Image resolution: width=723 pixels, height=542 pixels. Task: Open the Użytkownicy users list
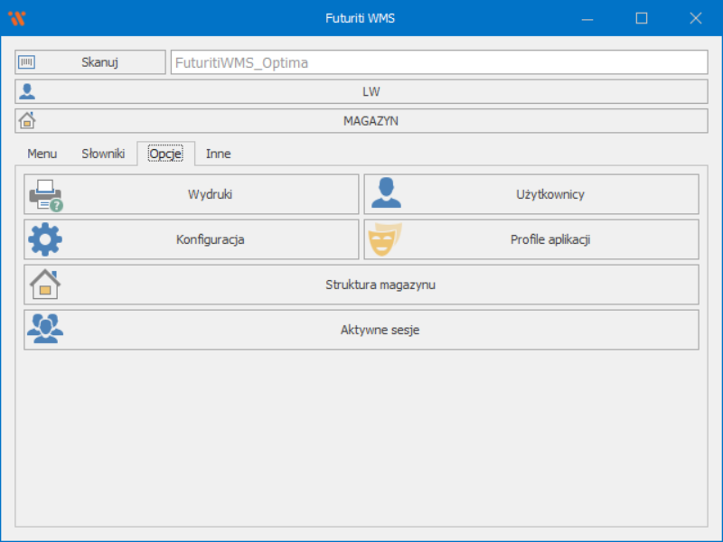[x=531, y=194]
